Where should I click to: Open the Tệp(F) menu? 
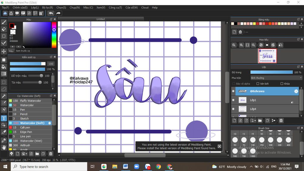[x=5, y=7]
